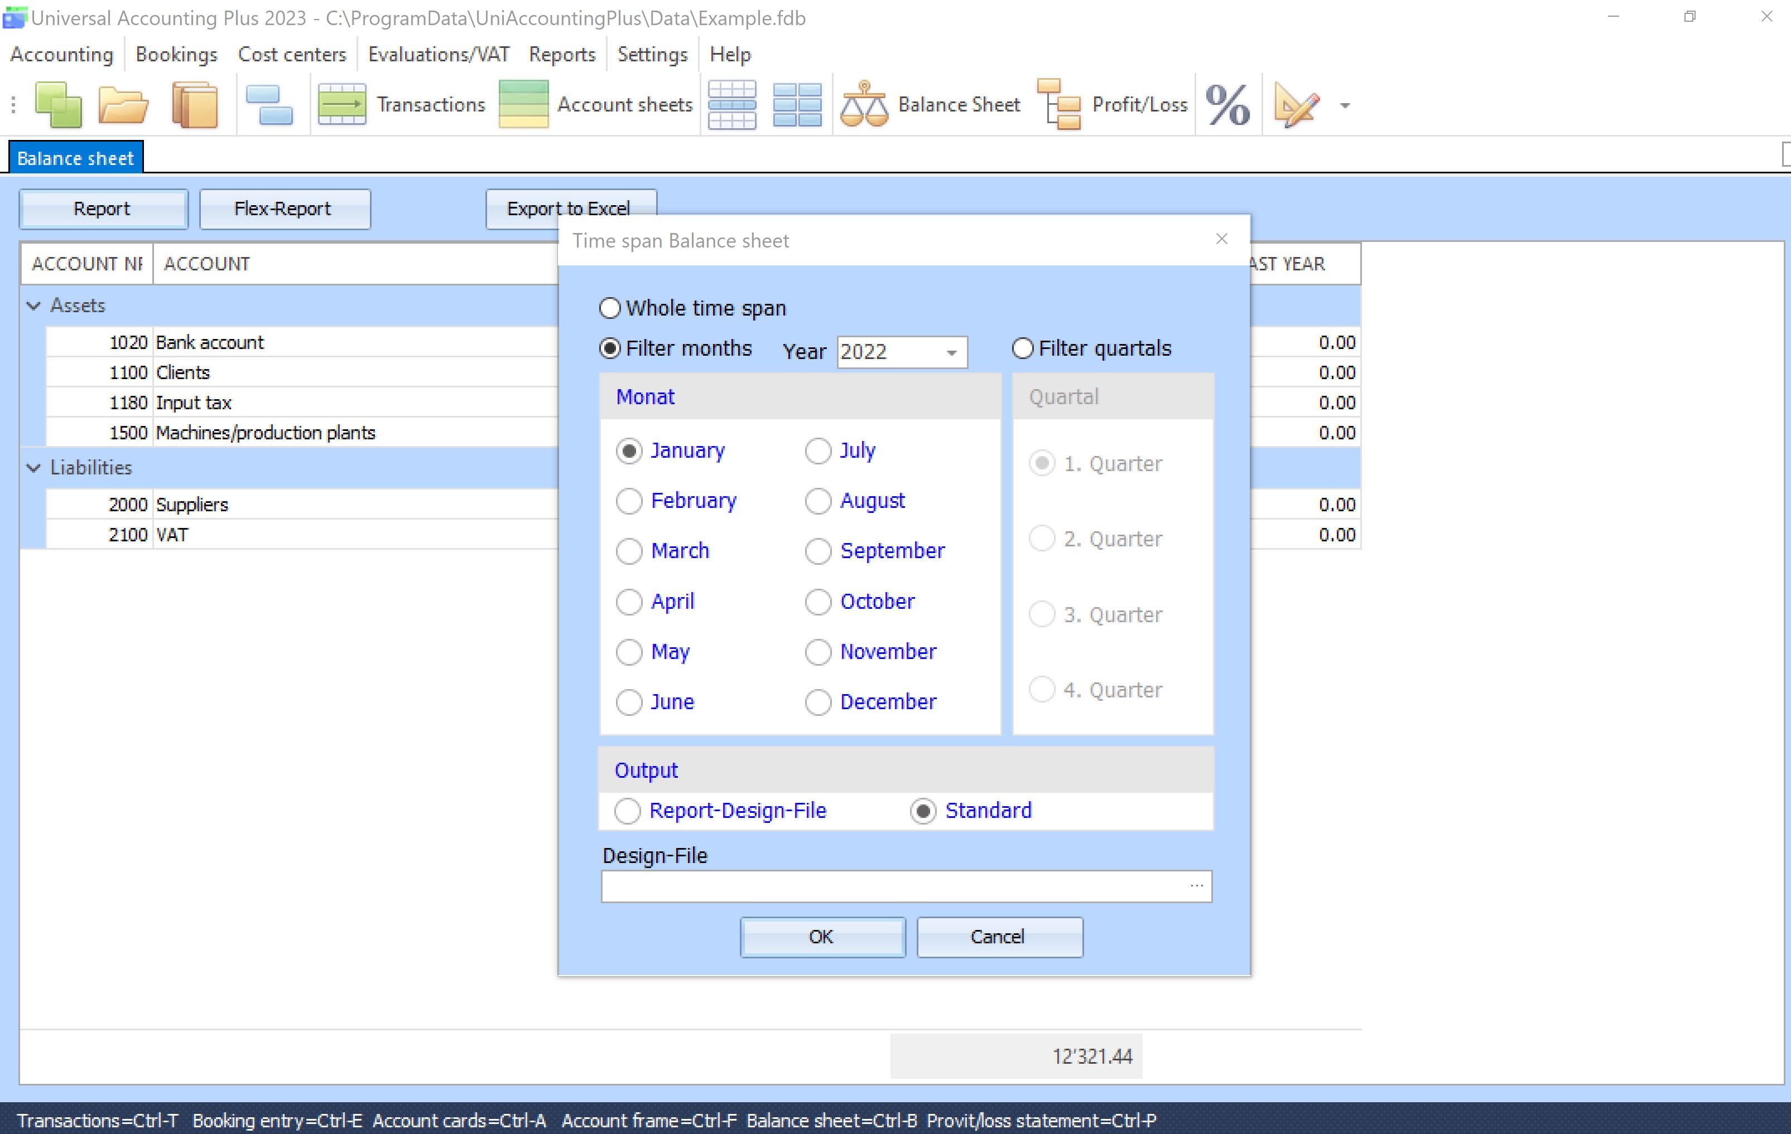Click the brown stacked books toolbar icon

click(195, 105)
